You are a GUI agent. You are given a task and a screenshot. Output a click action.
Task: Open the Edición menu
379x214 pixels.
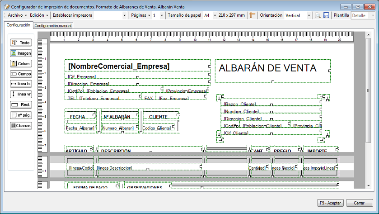point(38,15)
